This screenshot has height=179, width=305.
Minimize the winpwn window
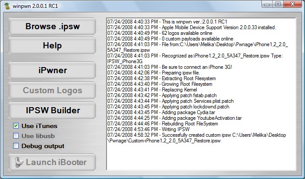267,4
